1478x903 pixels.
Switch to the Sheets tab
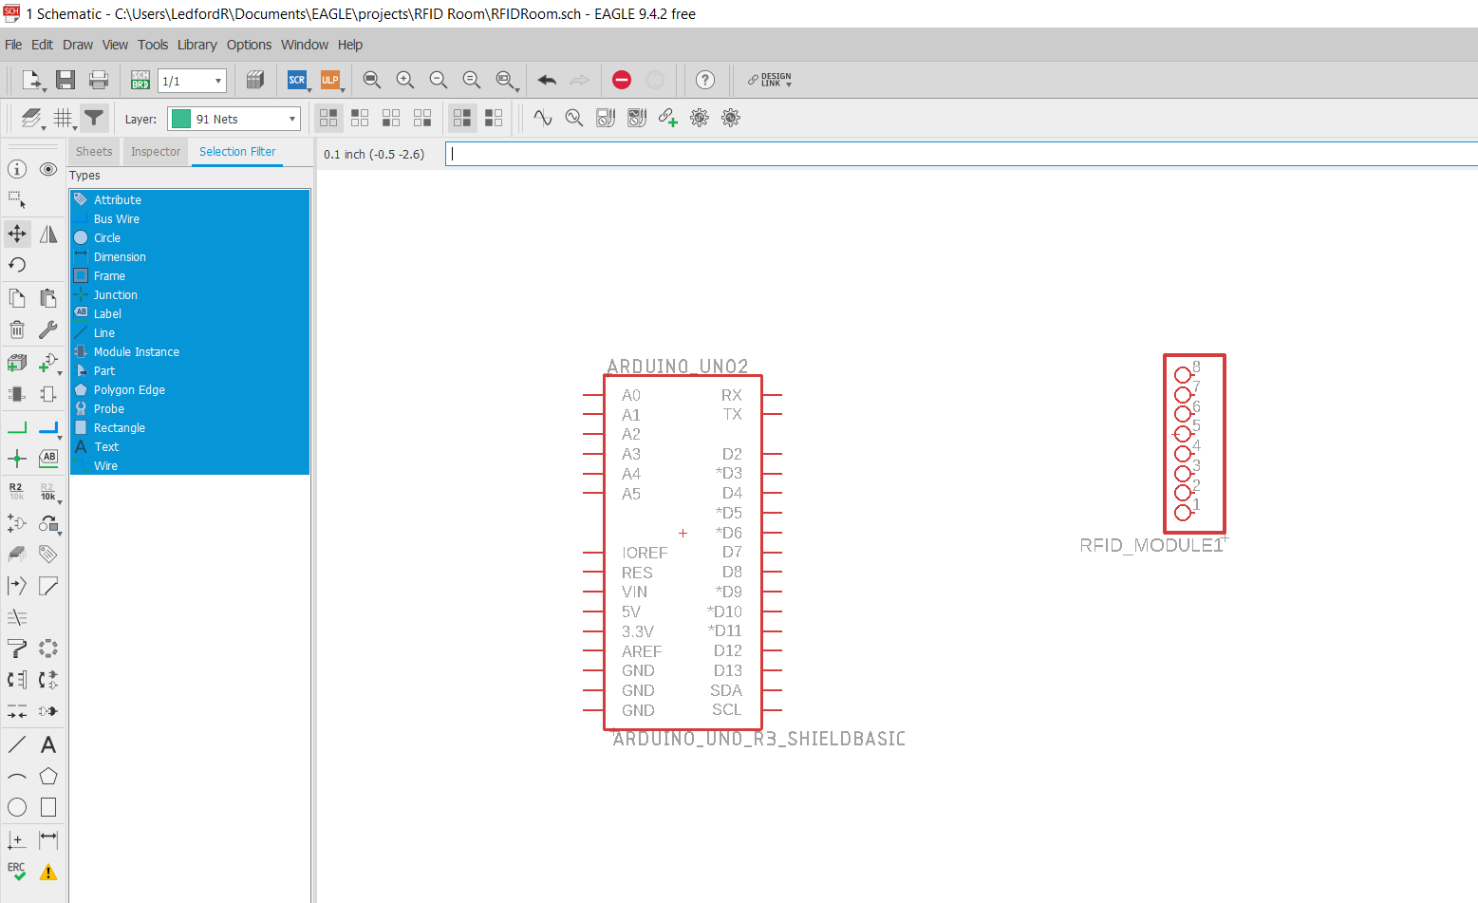click(94, 152)
